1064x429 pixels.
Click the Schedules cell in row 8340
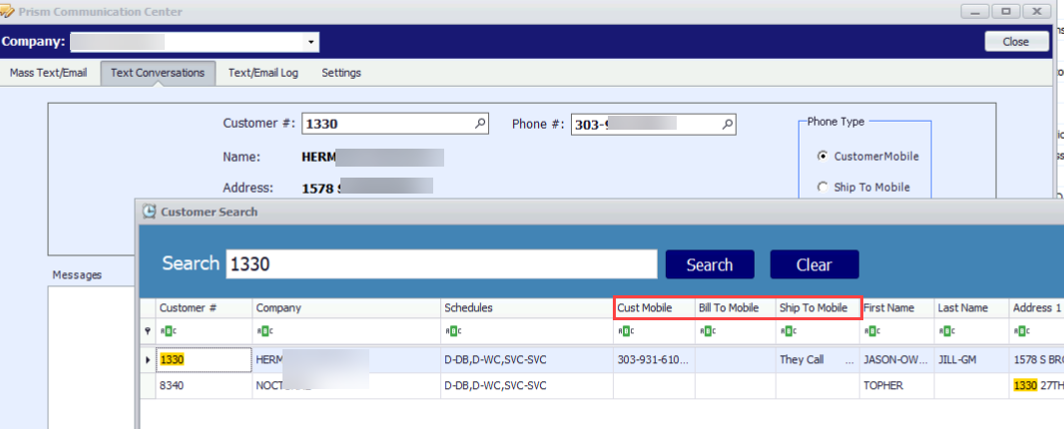pos(527,385)
